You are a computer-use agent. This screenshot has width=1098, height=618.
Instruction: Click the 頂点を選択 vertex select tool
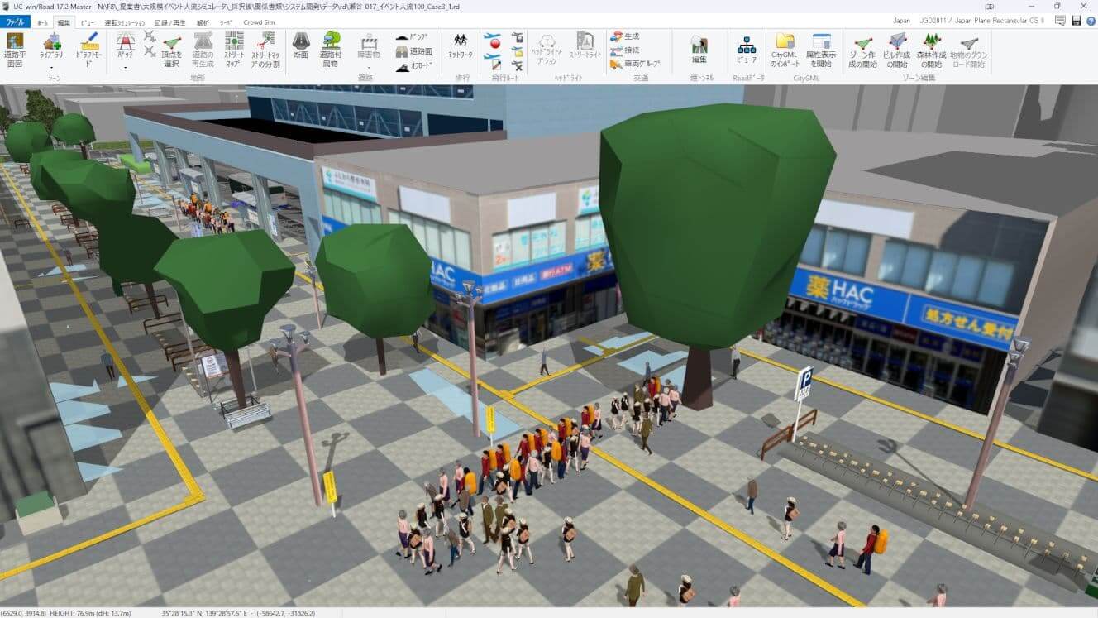[x=172, y=50]
